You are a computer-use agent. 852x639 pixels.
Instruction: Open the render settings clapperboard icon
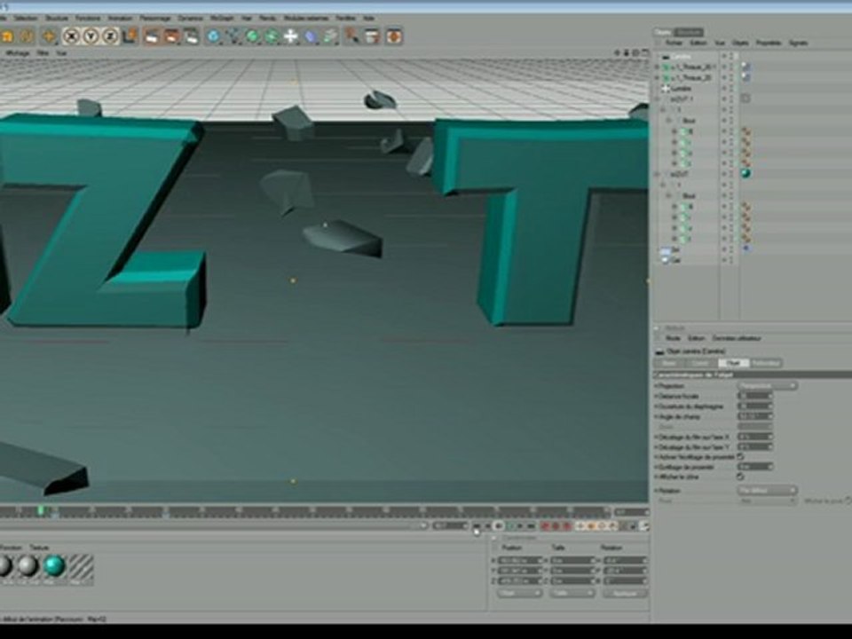click(x=191, y=36)
